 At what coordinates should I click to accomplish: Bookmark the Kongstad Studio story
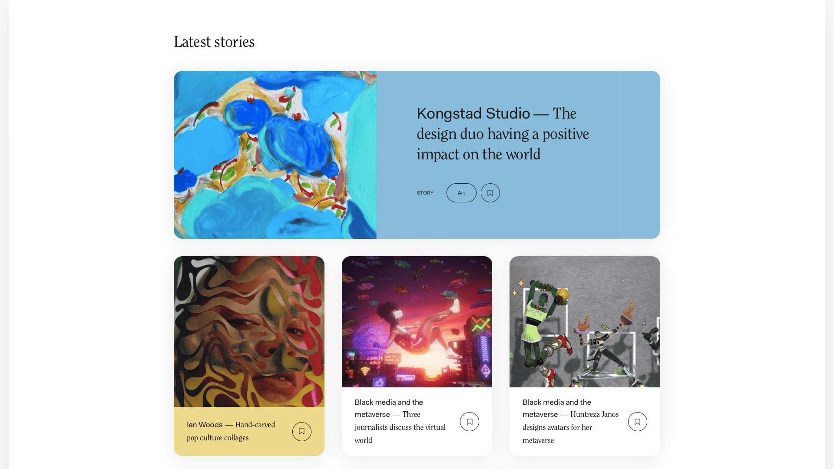(x=490, y=193)
